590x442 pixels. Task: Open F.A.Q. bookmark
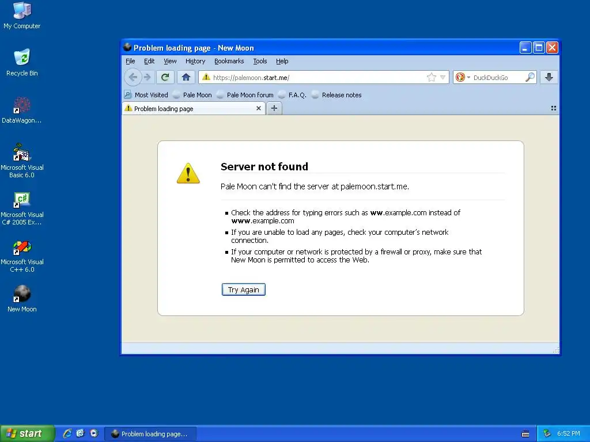pyautogui.click(x=292, y=95)
